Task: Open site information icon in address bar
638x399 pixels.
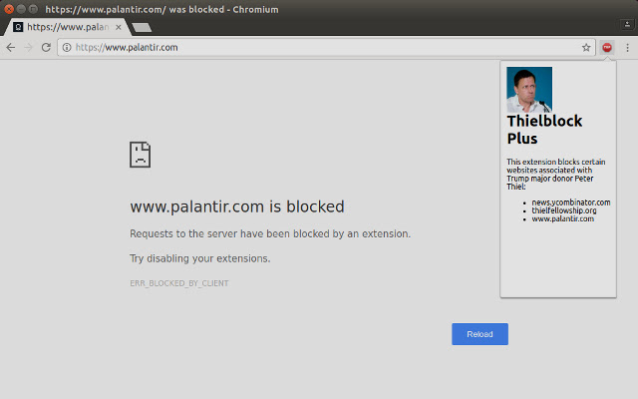Action: coord(67,47)
